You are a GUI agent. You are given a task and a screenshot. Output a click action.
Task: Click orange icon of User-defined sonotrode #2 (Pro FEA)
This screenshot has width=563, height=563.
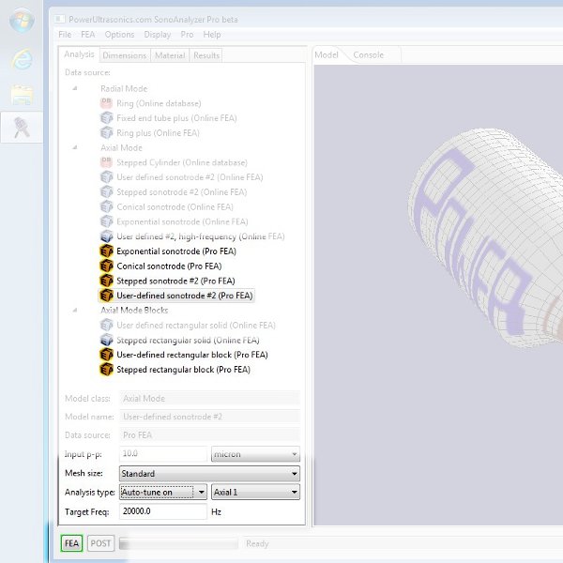coord(106,296)
